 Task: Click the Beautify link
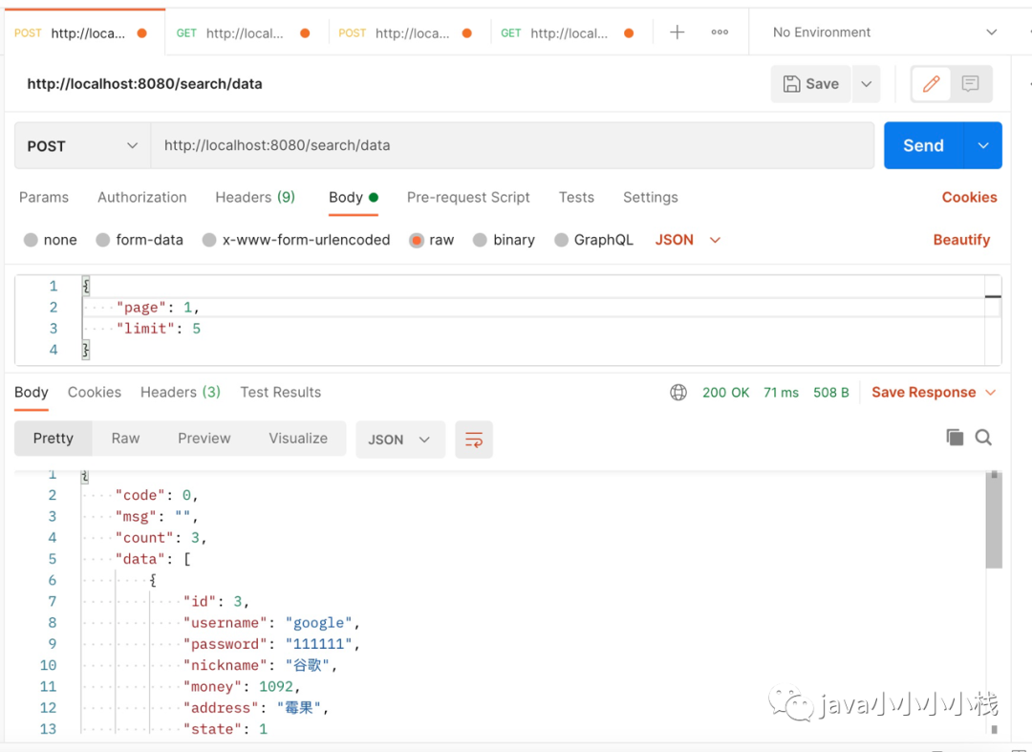click(x=961, y=240)
